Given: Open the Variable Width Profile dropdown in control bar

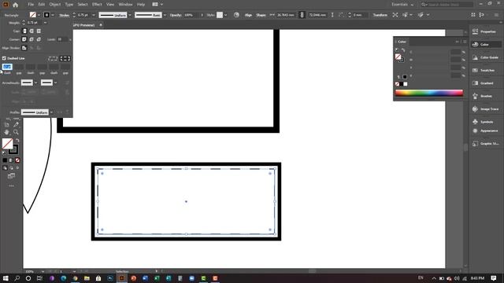Looking at the screenshot, I should click(130, 15).
